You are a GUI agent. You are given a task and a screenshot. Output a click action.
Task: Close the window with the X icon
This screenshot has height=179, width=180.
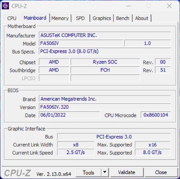pyautogui.click(x=169, y=6)
